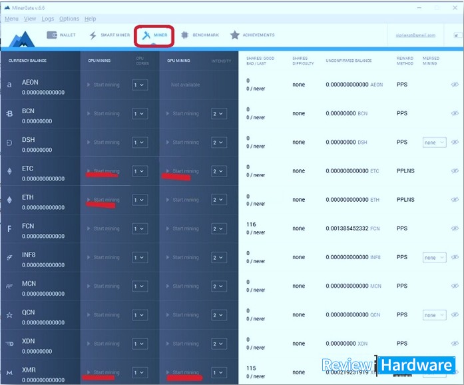The height and width of the screenshot is (385, 464).
Task: Click the MinerGate mountain logo
Action: tap(21, 39)
